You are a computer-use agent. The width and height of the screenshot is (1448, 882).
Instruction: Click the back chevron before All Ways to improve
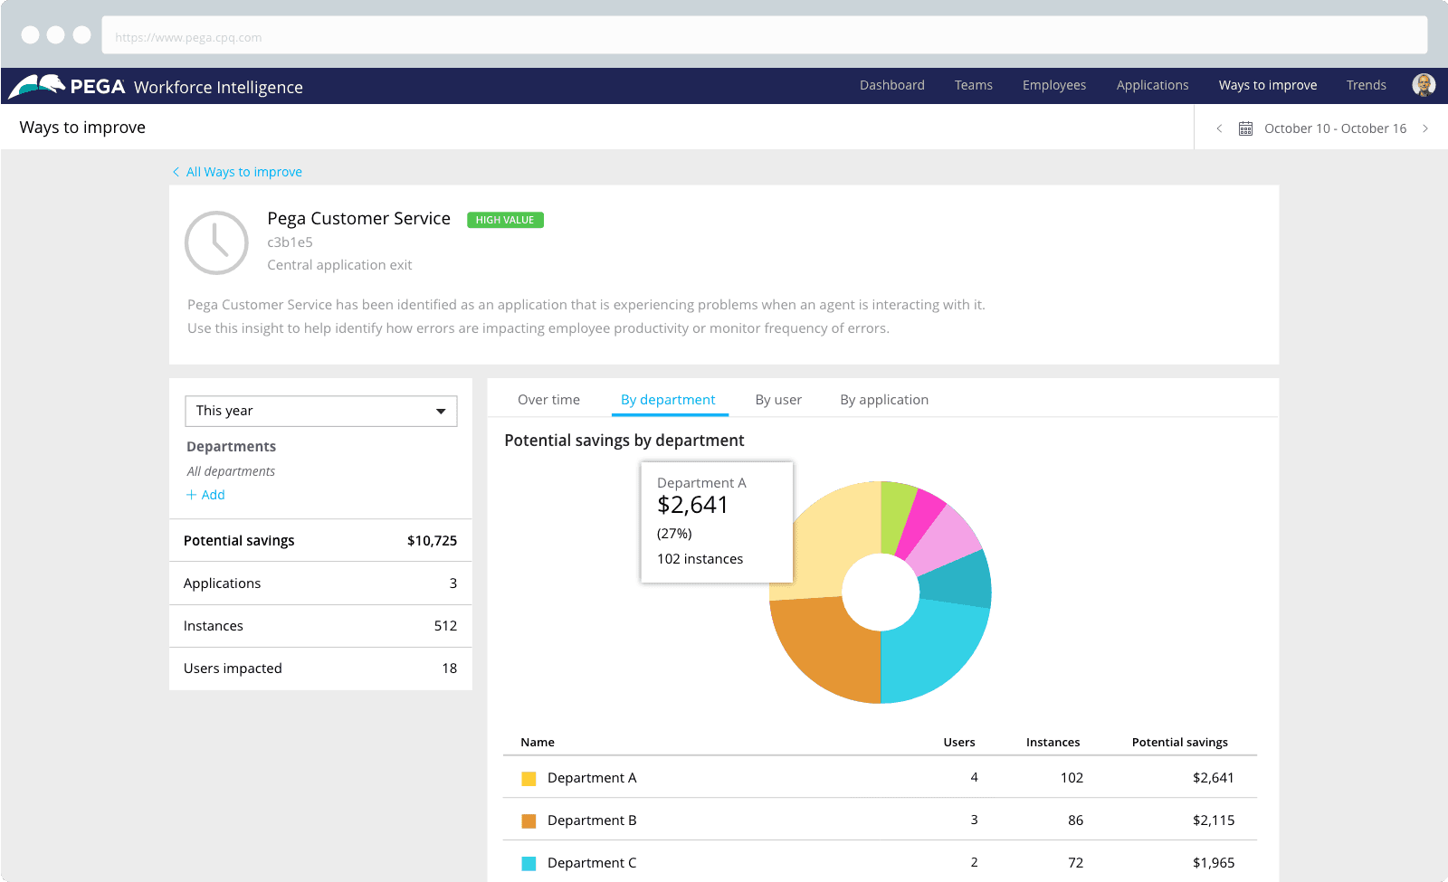pos(176,172)
